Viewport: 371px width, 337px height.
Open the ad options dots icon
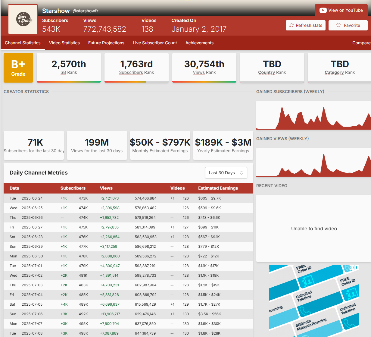point(357,267)
